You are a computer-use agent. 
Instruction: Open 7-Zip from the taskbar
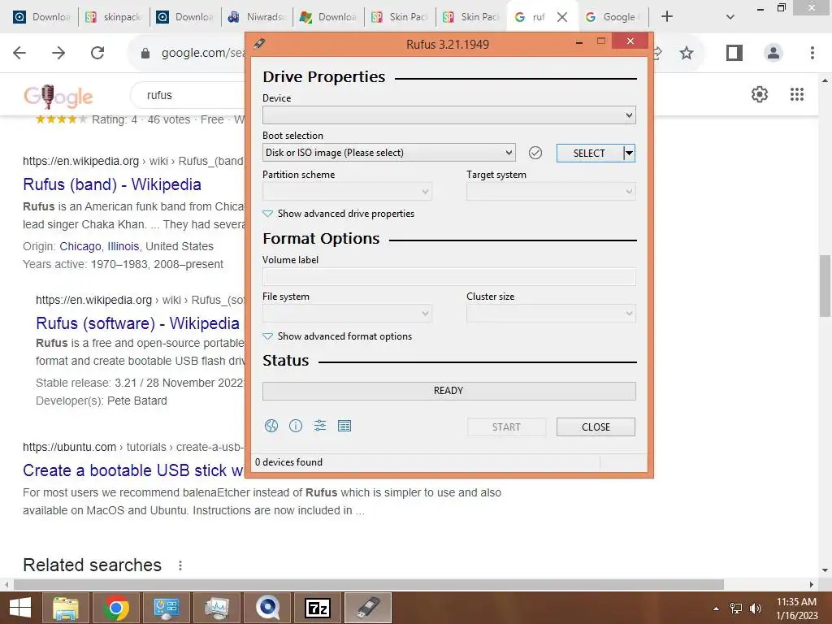318,608
